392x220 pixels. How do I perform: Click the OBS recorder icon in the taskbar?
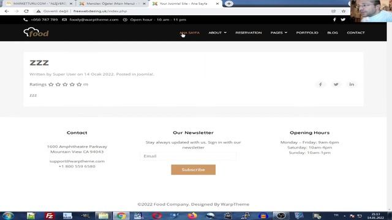(281, 216)
